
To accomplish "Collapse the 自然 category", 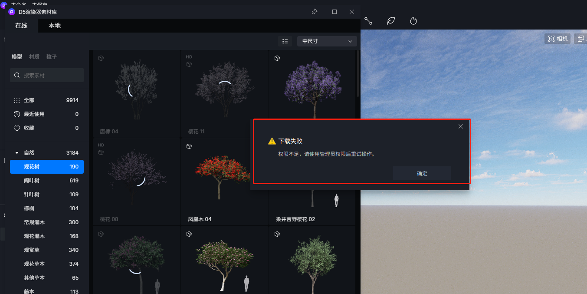I will click(17, 153).
